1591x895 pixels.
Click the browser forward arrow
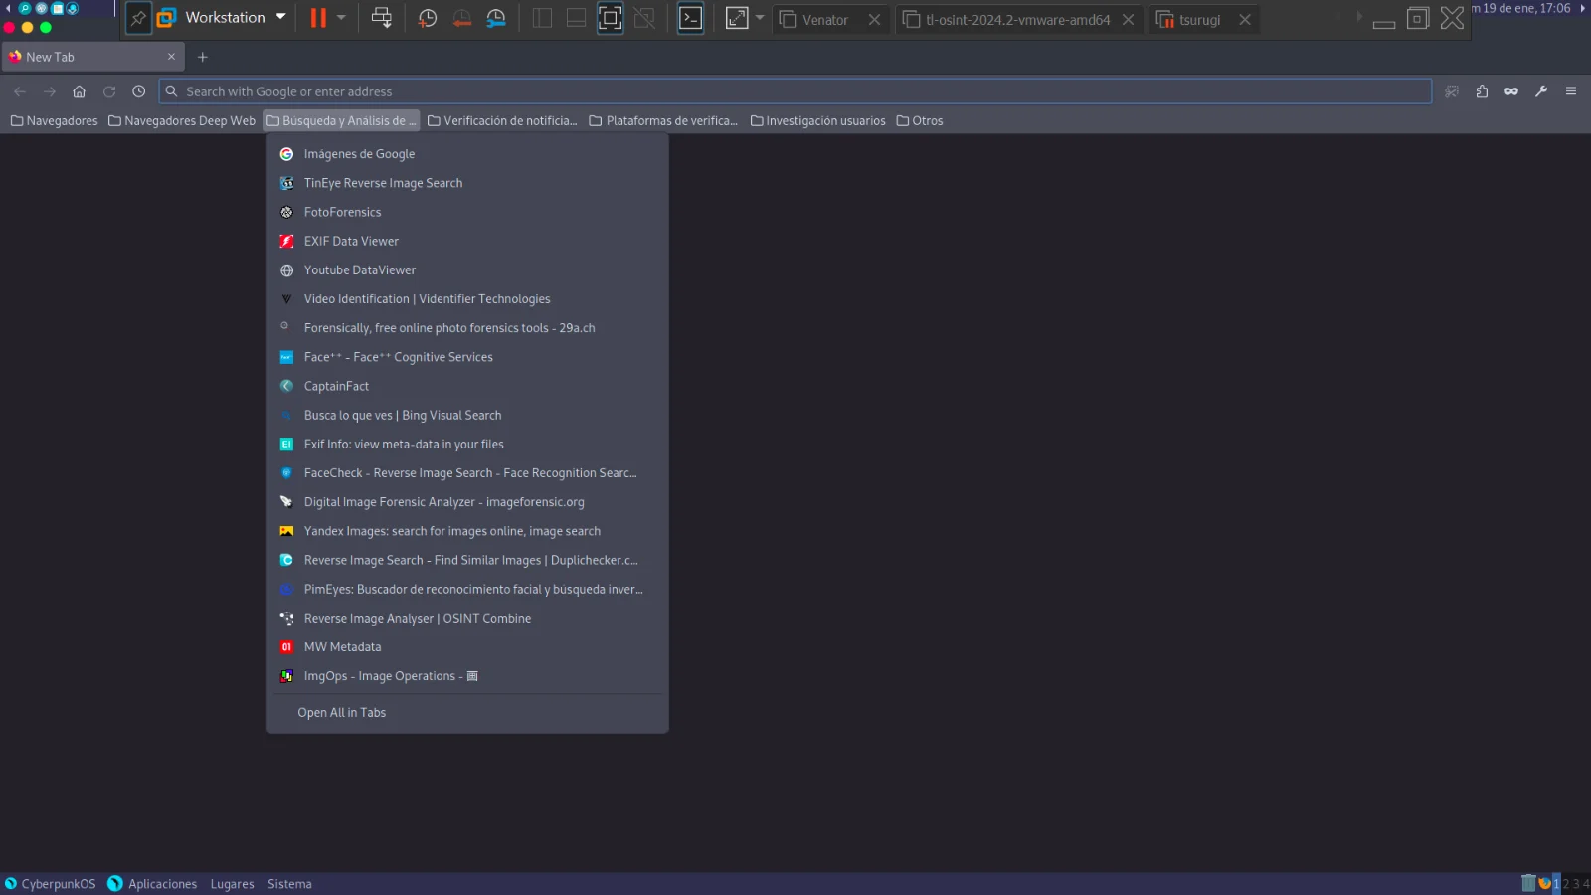point(50,91)
